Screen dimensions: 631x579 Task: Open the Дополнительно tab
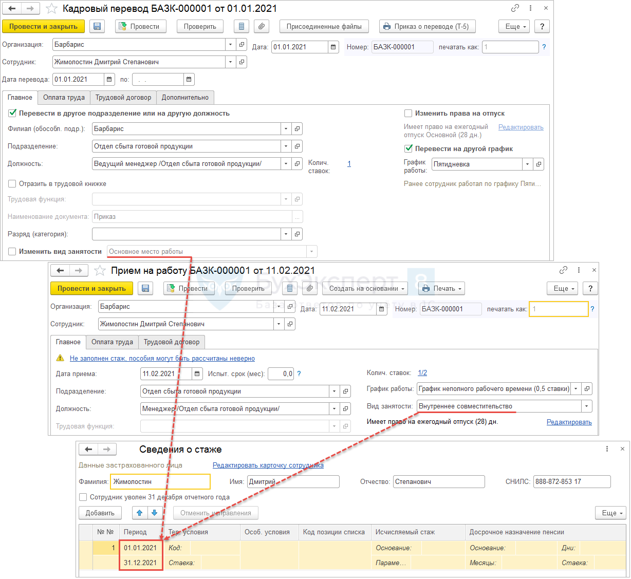(x=185, y=98)
